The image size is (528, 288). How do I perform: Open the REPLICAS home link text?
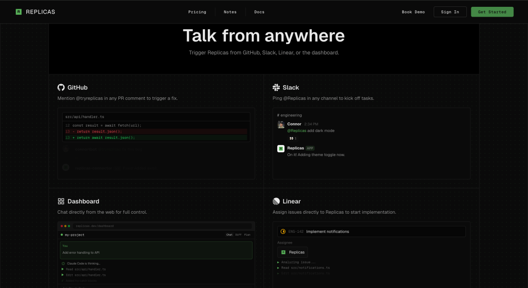click(41, 12)
